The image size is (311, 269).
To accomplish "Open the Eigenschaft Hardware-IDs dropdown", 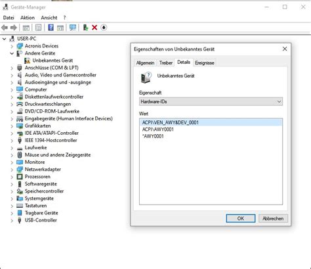I will click(211, 102).
